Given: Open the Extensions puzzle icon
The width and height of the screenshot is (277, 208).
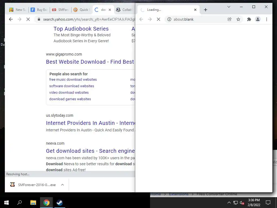Looking at the screenshot, I should (249, 19).
